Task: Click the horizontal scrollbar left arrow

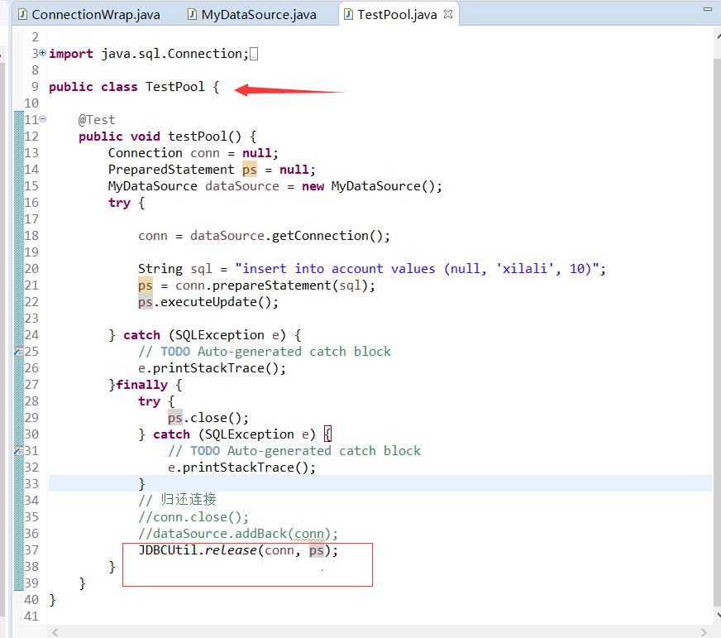Action: [55, 632]
